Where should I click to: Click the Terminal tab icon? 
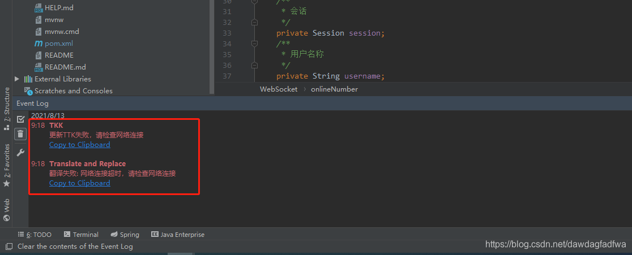pyautogui.click(x=67, y=234)
